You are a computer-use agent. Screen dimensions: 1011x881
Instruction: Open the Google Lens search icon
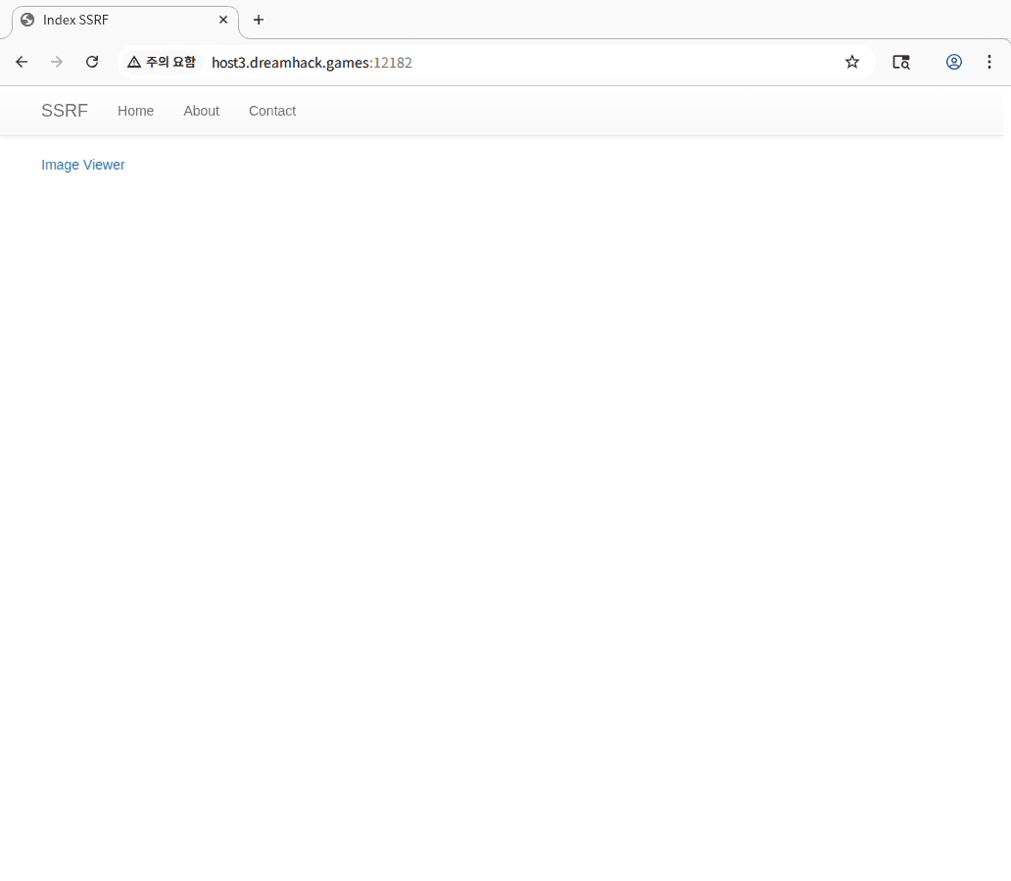900,62
